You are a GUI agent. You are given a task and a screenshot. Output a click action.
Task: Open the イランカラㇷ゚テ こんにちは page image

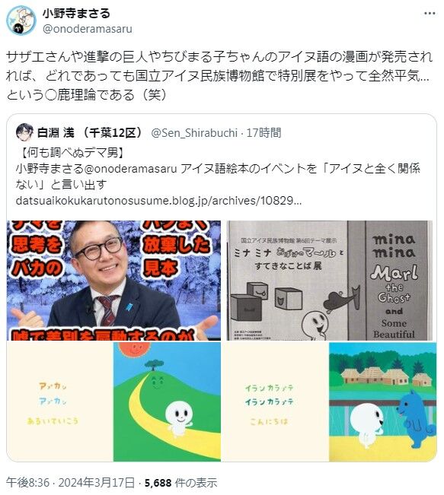tap(275, 401)
